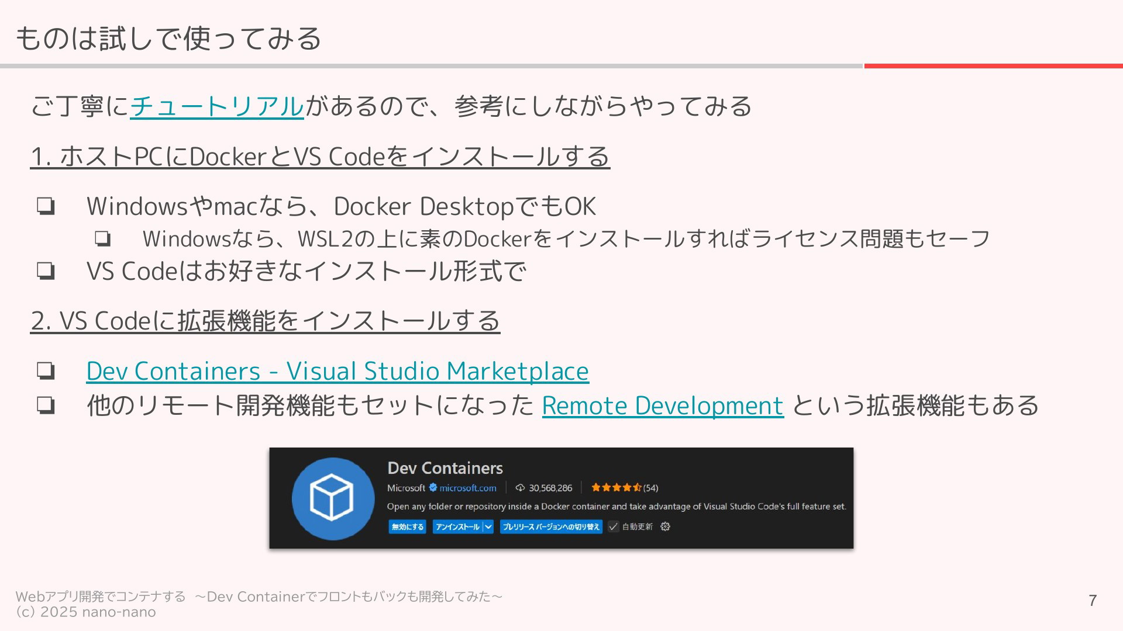This screenshot has width=1123, height=631.
Task: Follow the Remote Development link
Action: coord(663,405)
